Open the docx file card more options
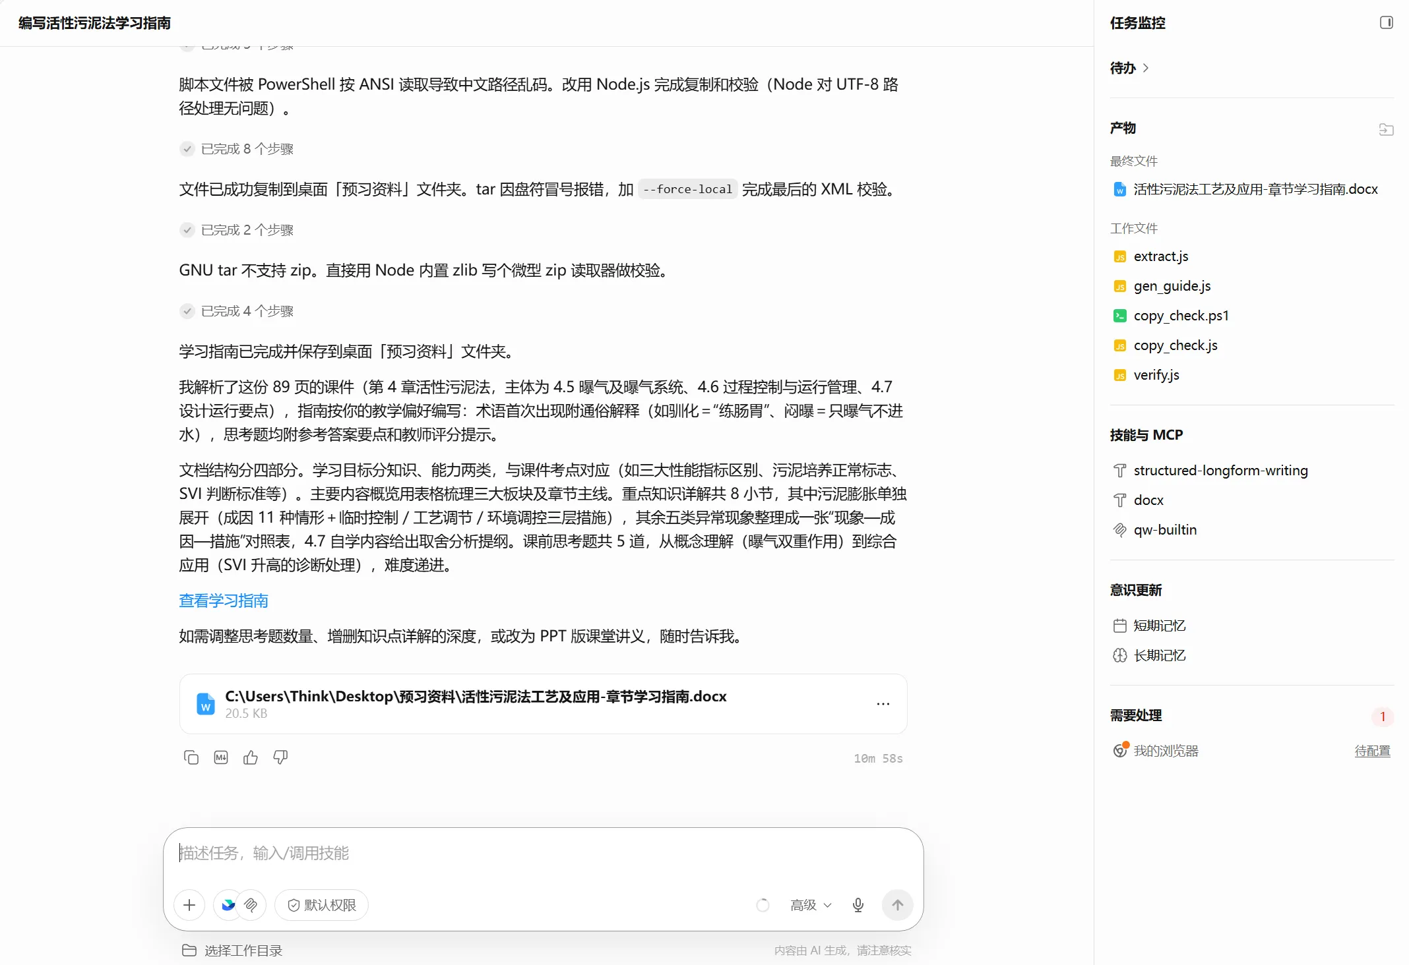The height and width of the screenshot is (965, 1409). 883,704
